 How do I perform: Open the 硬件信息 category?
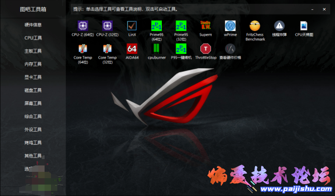pyautogui.click(x=33, y=25)
